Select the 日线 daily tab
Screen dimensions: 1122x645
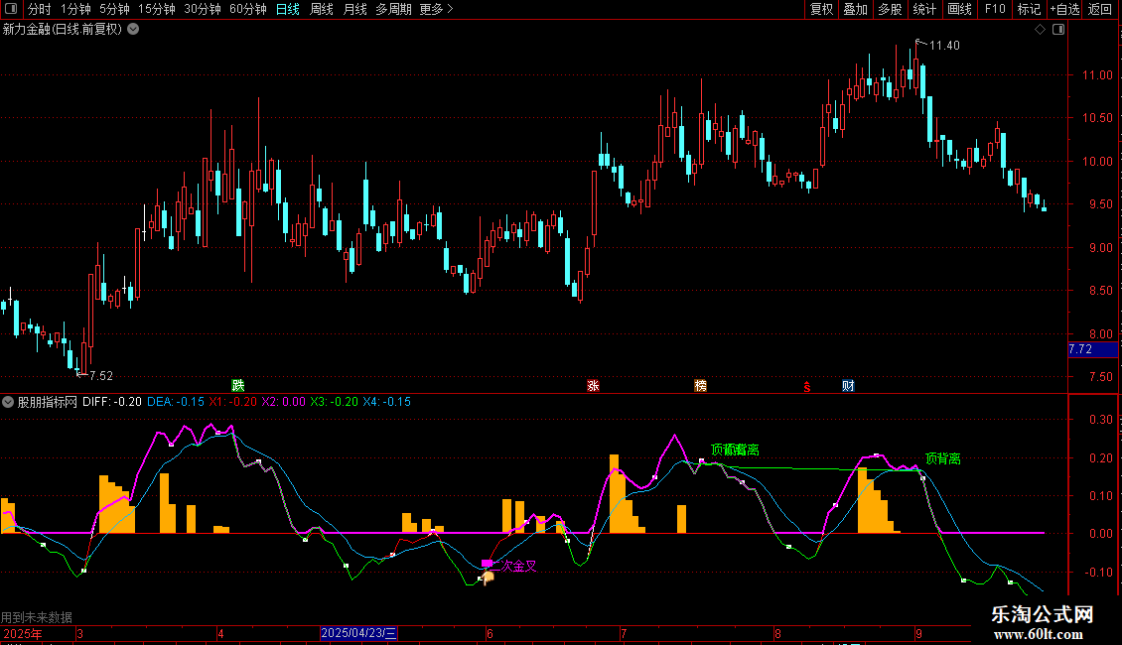click(288, 9)
